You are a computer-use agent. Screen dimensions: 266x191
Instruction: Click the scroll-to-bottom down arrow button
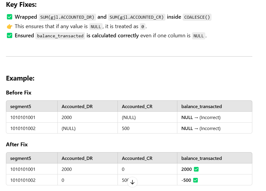(x=132, y=182)
